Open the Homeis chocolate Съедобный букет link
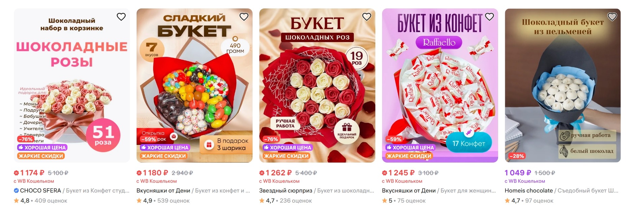 pyautogui.click(x=561, y=190)
